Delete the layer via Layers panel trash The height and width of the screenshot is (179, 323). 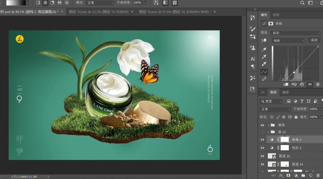318,175
